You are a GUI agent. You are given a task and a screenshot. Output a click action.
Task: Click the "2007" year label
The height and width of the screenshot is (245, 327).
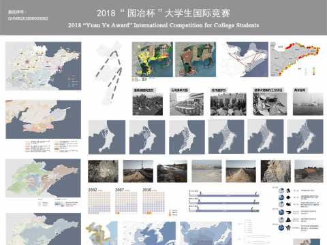coord(119,190)
